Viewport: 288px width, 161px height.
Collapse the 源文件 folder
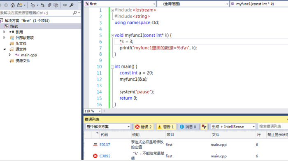coord(5,49)
